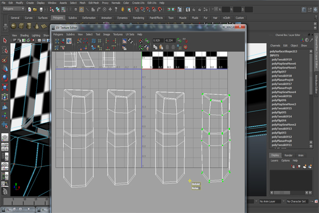Open the Polygons menu in UV Texture Editor
This screenshot has width=319, height=213.
coord(58,35)
